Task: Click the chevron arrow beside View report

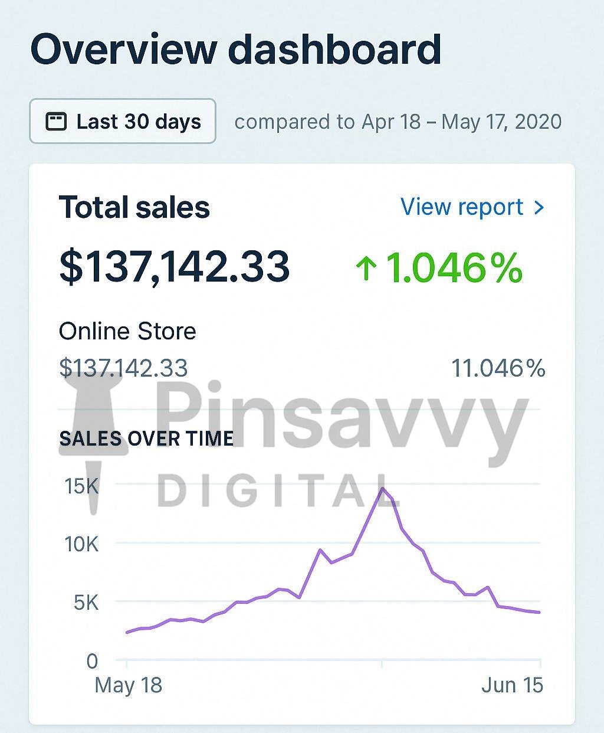Action: pos(539,207)
